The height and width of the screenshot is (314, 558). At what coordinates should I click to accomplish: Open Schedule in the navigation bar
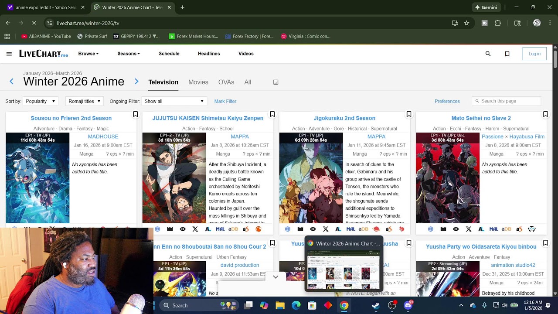[x=169, y=54]
